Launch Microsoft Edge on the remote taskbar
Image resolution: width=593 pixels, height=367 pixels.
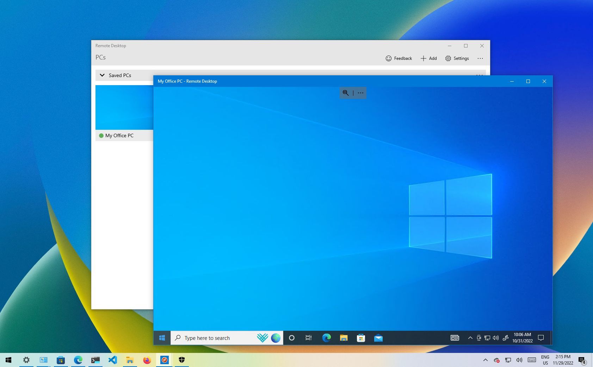(326, 338)
